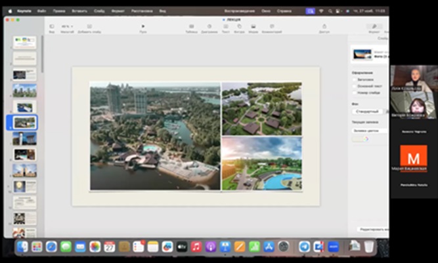This screenshot has height=263, width=438.
Task: Check the Номер слайда checkbox
Action: pos(355,92)
